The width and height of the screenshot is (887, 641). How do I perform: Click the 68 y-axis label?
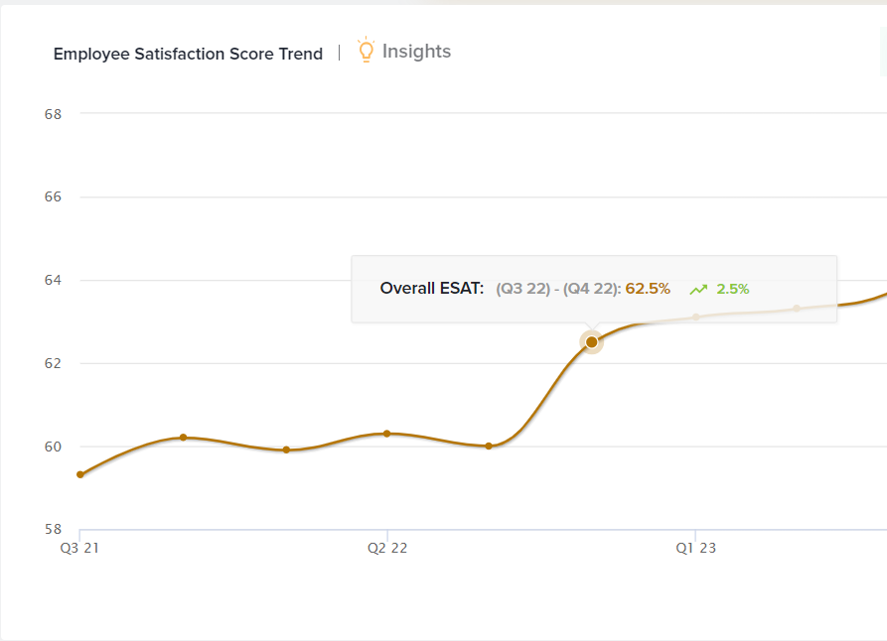(54, 114)
